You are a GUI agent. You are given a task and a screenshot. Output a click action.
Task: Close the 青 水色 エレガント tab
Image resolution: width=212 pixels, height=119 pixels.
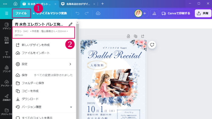(x=55, y=4)
